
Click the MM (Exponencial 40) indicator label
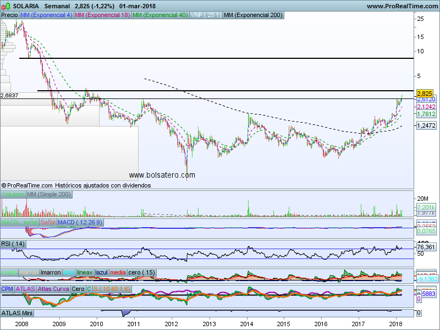coord(160,15)
